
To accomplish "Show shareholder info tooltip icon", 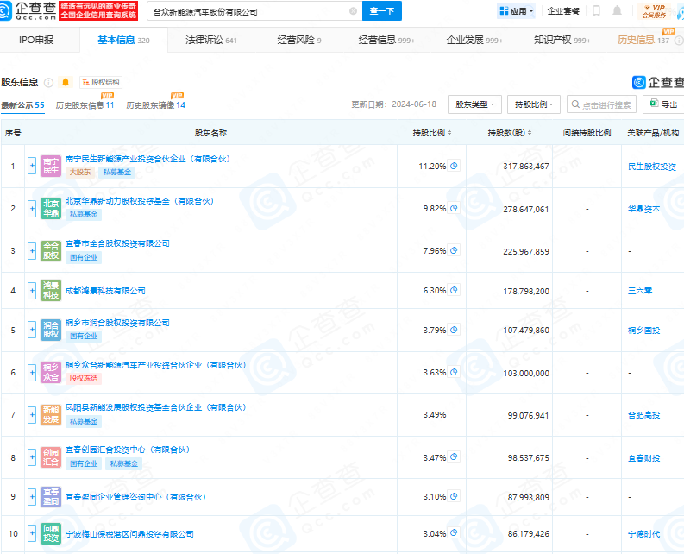I will pos(49,83).
